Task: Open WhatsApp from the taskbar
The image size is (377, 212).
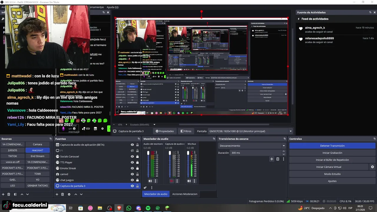Action: [x=129, y=208]
